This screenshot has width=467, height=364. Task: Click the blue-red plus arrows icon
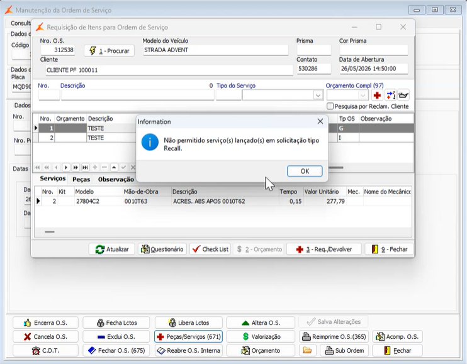click(390, 96)
